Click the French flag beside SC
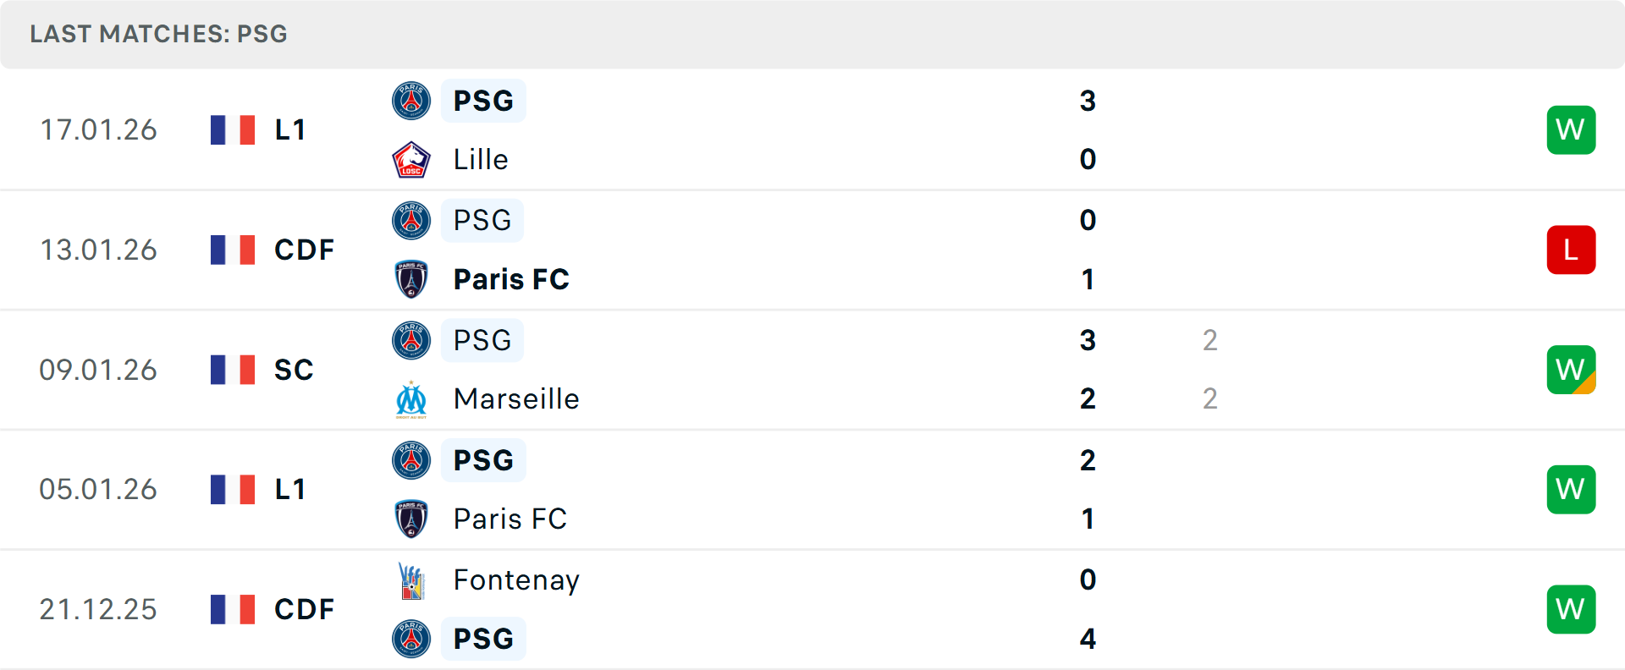This screenshot has width=1625, height=670. pyautogui.click(x=233, y=370)
